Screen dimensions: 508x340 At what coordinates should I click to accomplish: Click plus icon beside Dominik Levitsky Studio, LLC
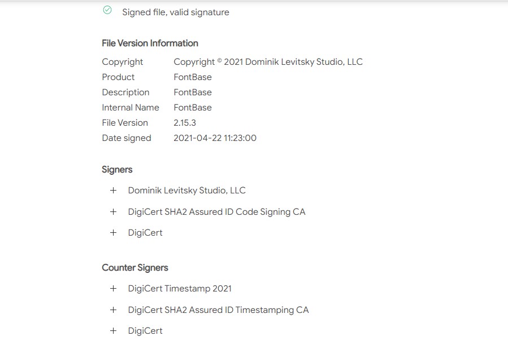[113, 191]
